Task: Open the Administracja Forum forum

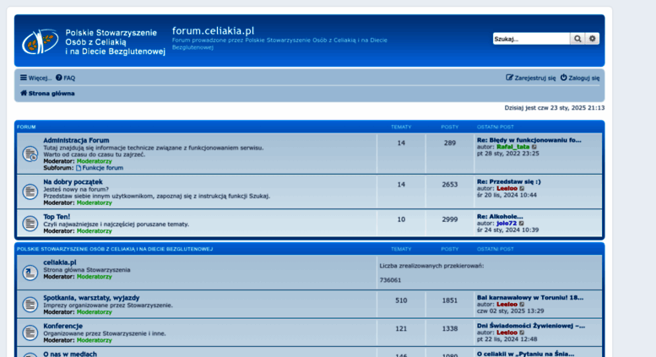Action: 76,140
